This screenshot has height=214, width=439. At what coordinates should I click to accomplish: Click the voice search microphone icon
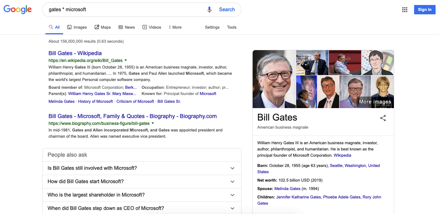[209, 9]
